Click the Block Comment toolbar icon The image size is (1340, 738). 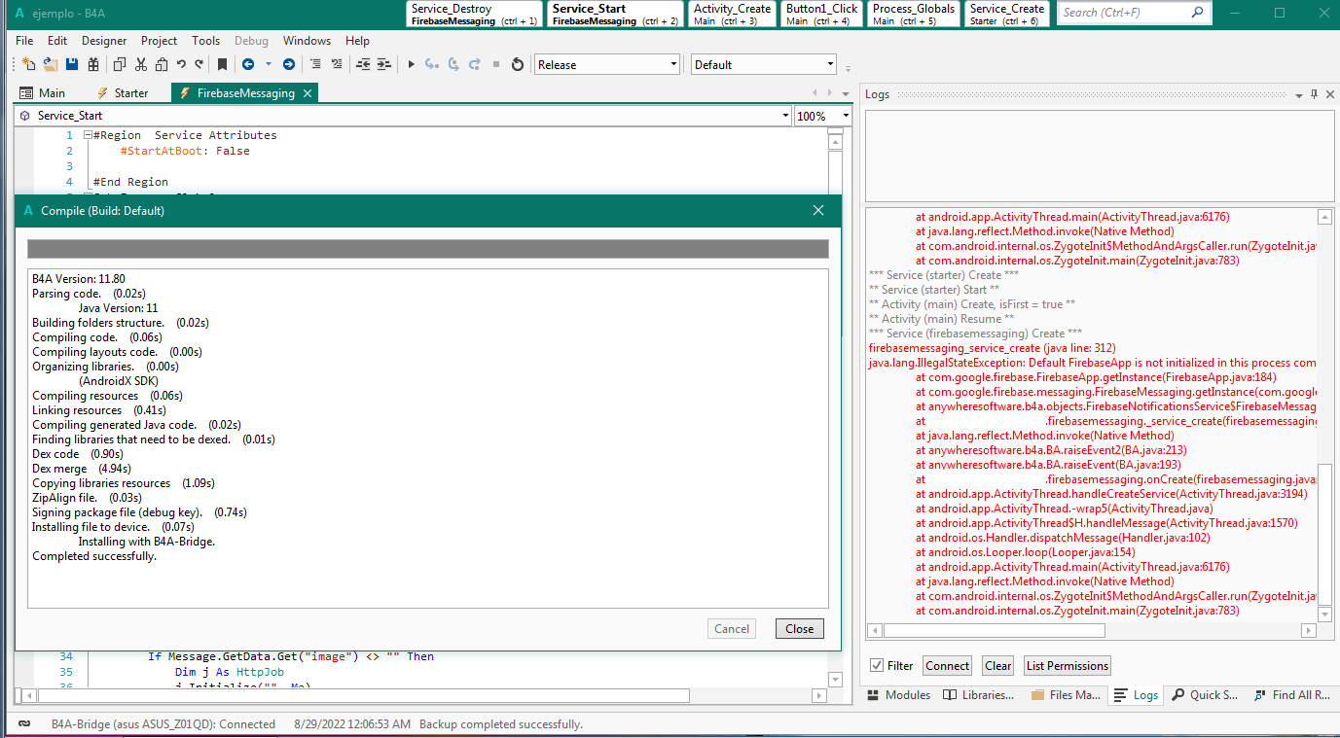click(315, 65)
